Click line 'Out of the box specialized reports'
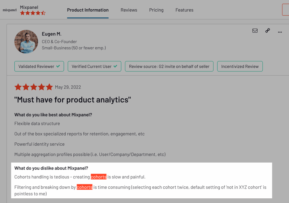 [x=79, y=134]
